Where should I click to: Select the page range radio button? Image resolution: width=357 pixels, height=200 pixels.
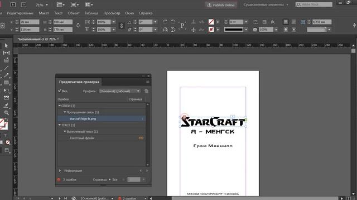click(123, 179)
